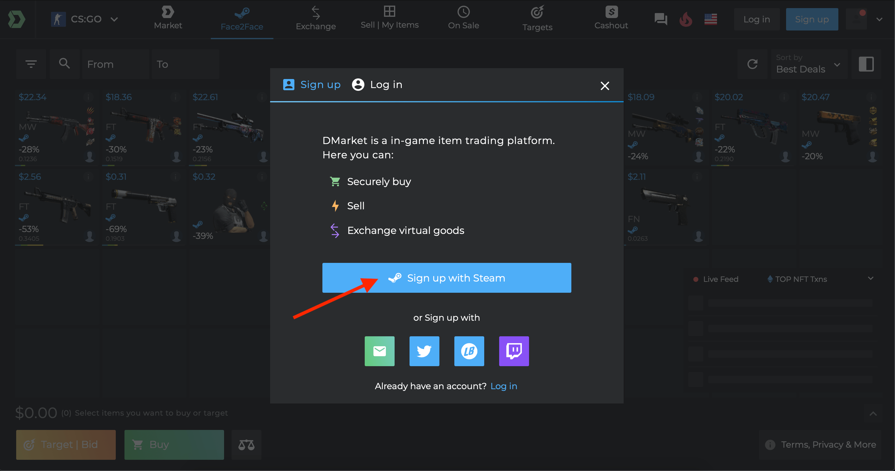Refresh the item listings
The image size is (895, 471).
(x=752, y=64)
